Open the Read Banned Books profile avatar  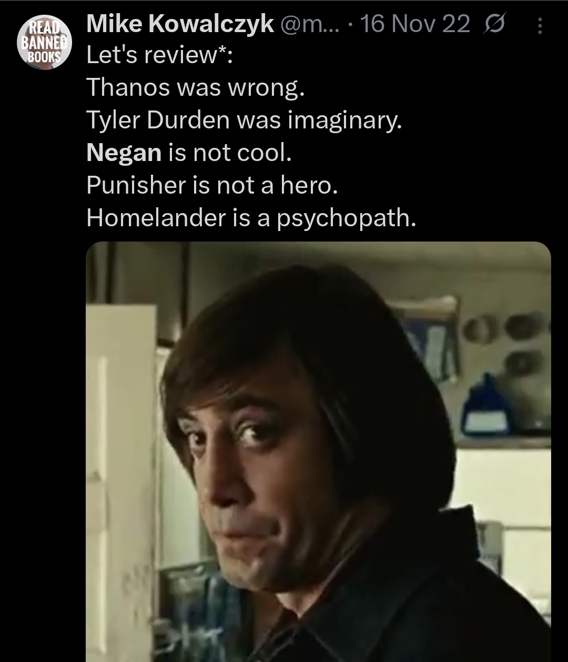(43, 42)
